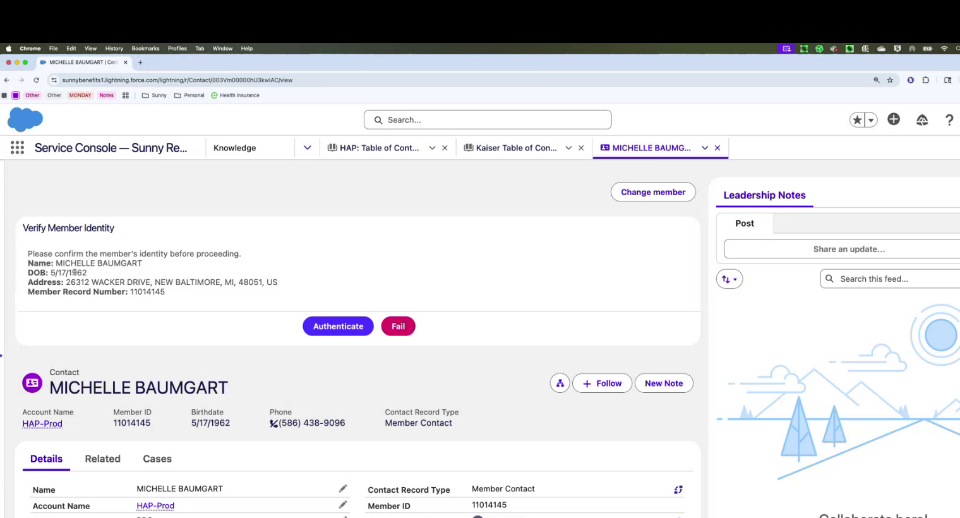Viewport: 960px width, 518px height.
Task: Expand MICHELLE BAUMGART tab actions chevron
Action: coord(705,148)
